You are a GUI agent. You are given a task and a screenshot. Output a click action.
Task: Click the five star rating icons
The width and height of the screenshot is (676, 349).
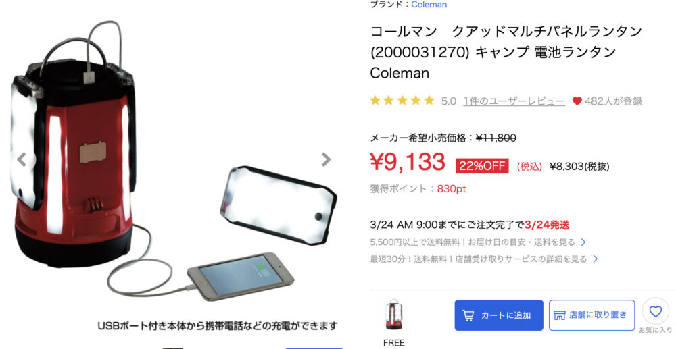(402, 101)
